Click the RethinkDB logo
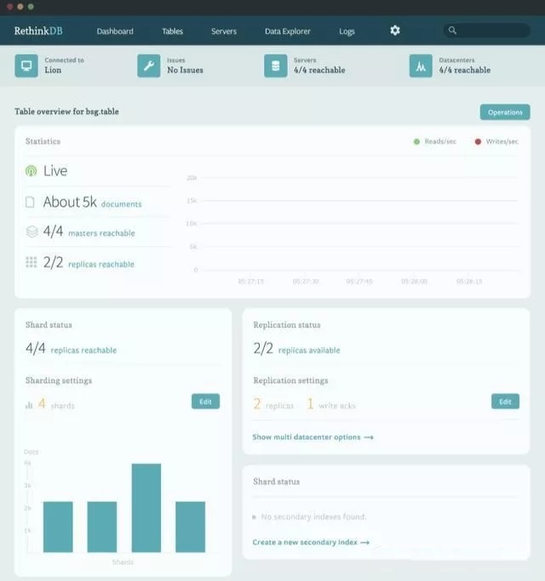The width and height of the screenshot is (545, 581). coord(38,31)
